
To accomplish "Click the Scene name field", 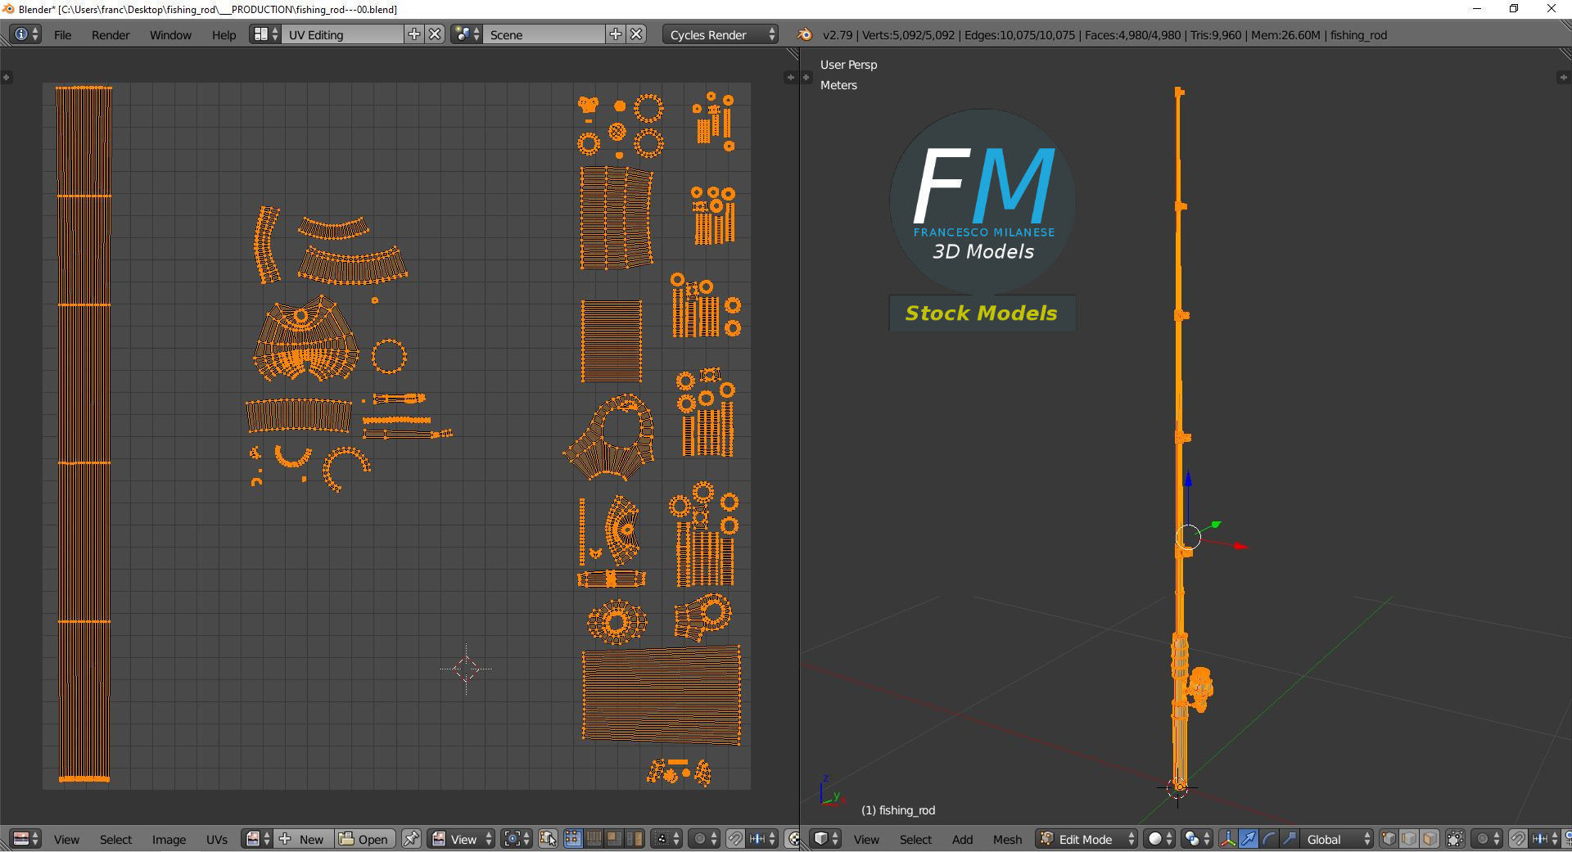I will 544,34.
